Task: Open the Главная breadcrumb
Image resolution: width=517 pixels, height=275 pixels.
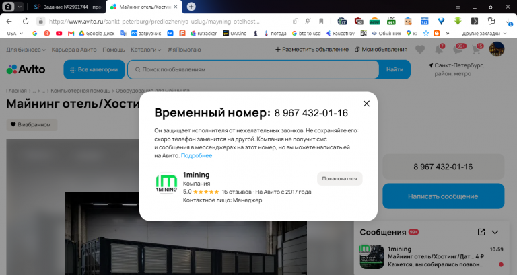Action: pyautogui.click(x=16, y=91)
